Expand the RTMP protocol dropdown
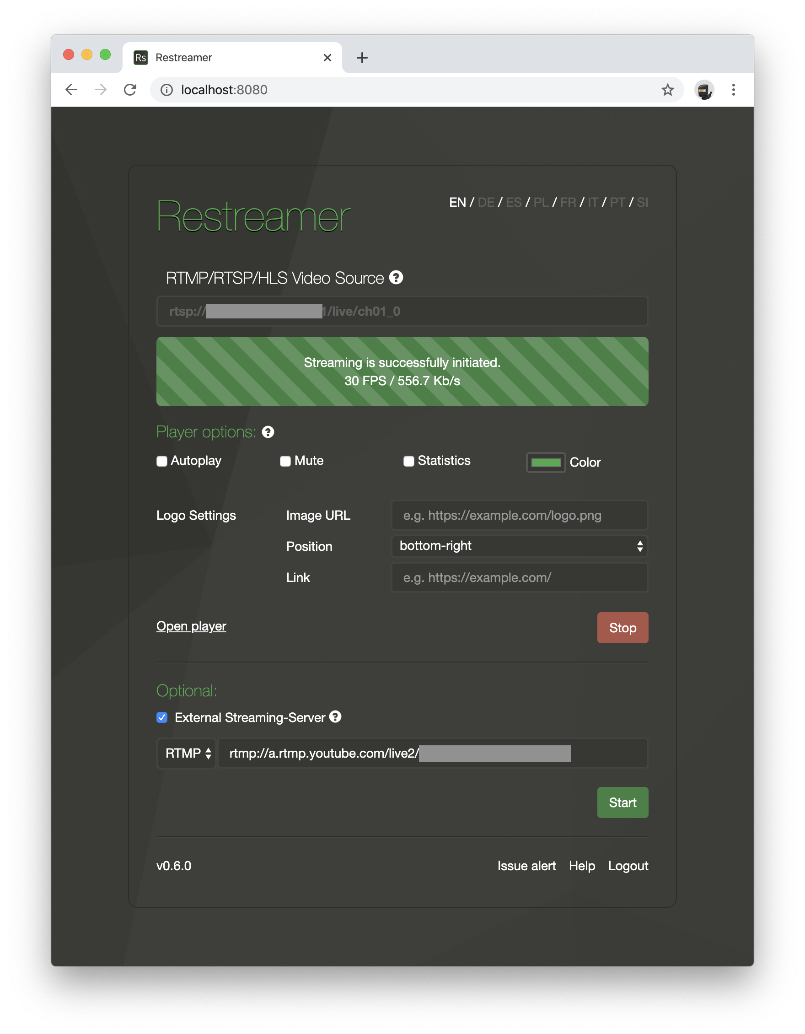This screenshot has width=805, height=1034. click(187, 753)
